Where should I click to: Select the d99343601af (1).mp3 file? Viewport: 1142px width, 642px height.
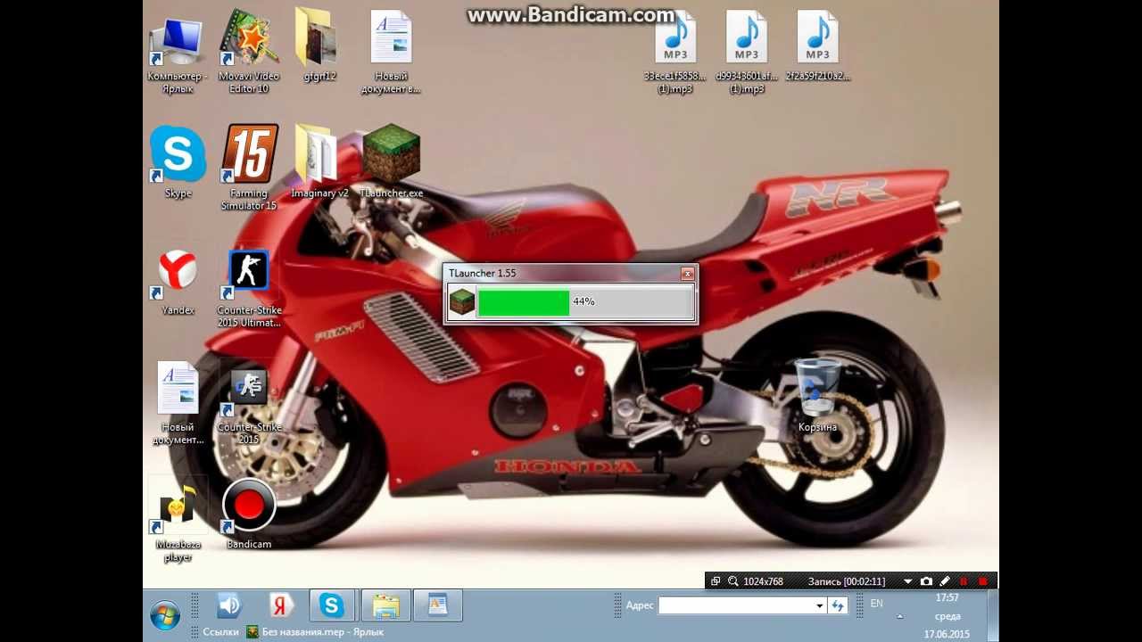(747, 52)
